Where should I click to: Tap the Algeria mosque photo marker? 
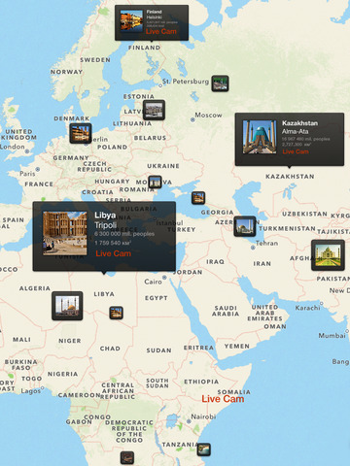click(x=67, y=306)
